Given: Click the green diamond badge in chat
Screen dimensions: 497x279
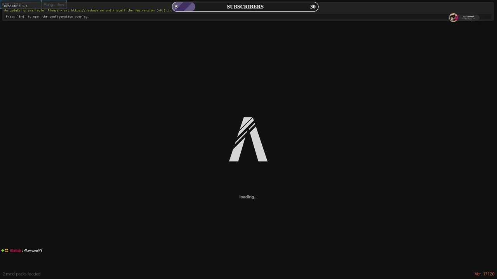Looking at the screenshot, I should [x=3, y=251].
